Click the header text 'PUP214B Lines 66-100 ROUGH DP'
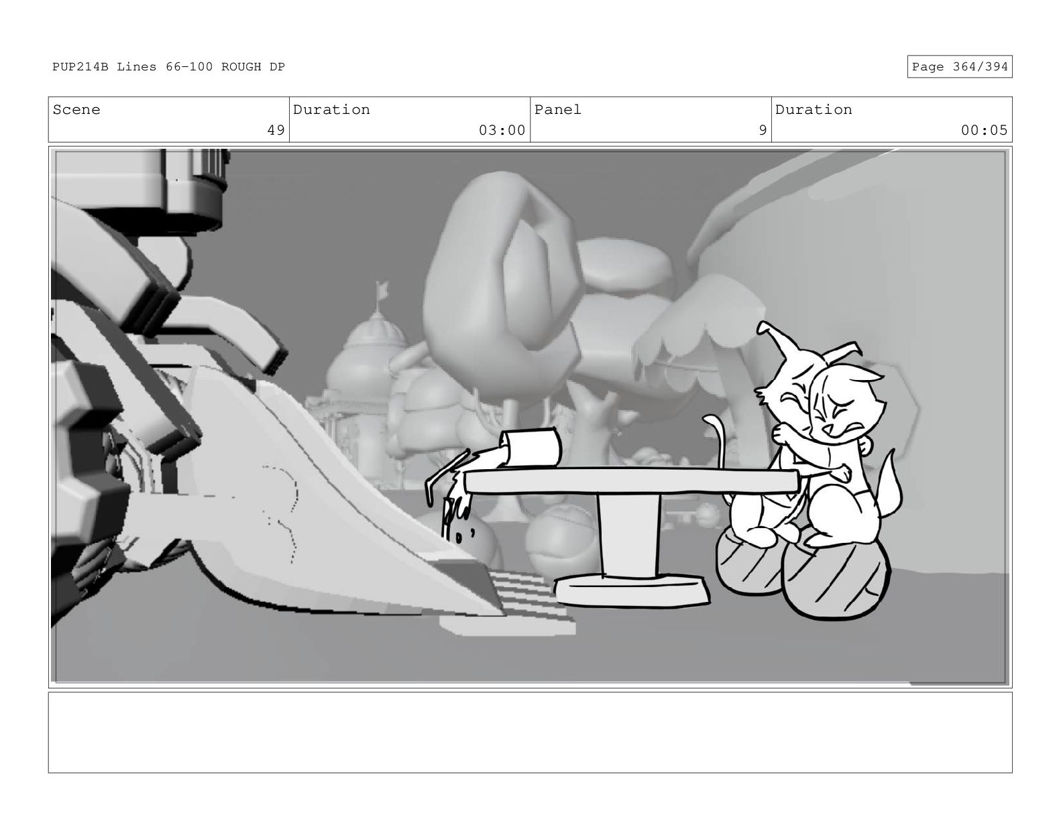 coord(168,67)
